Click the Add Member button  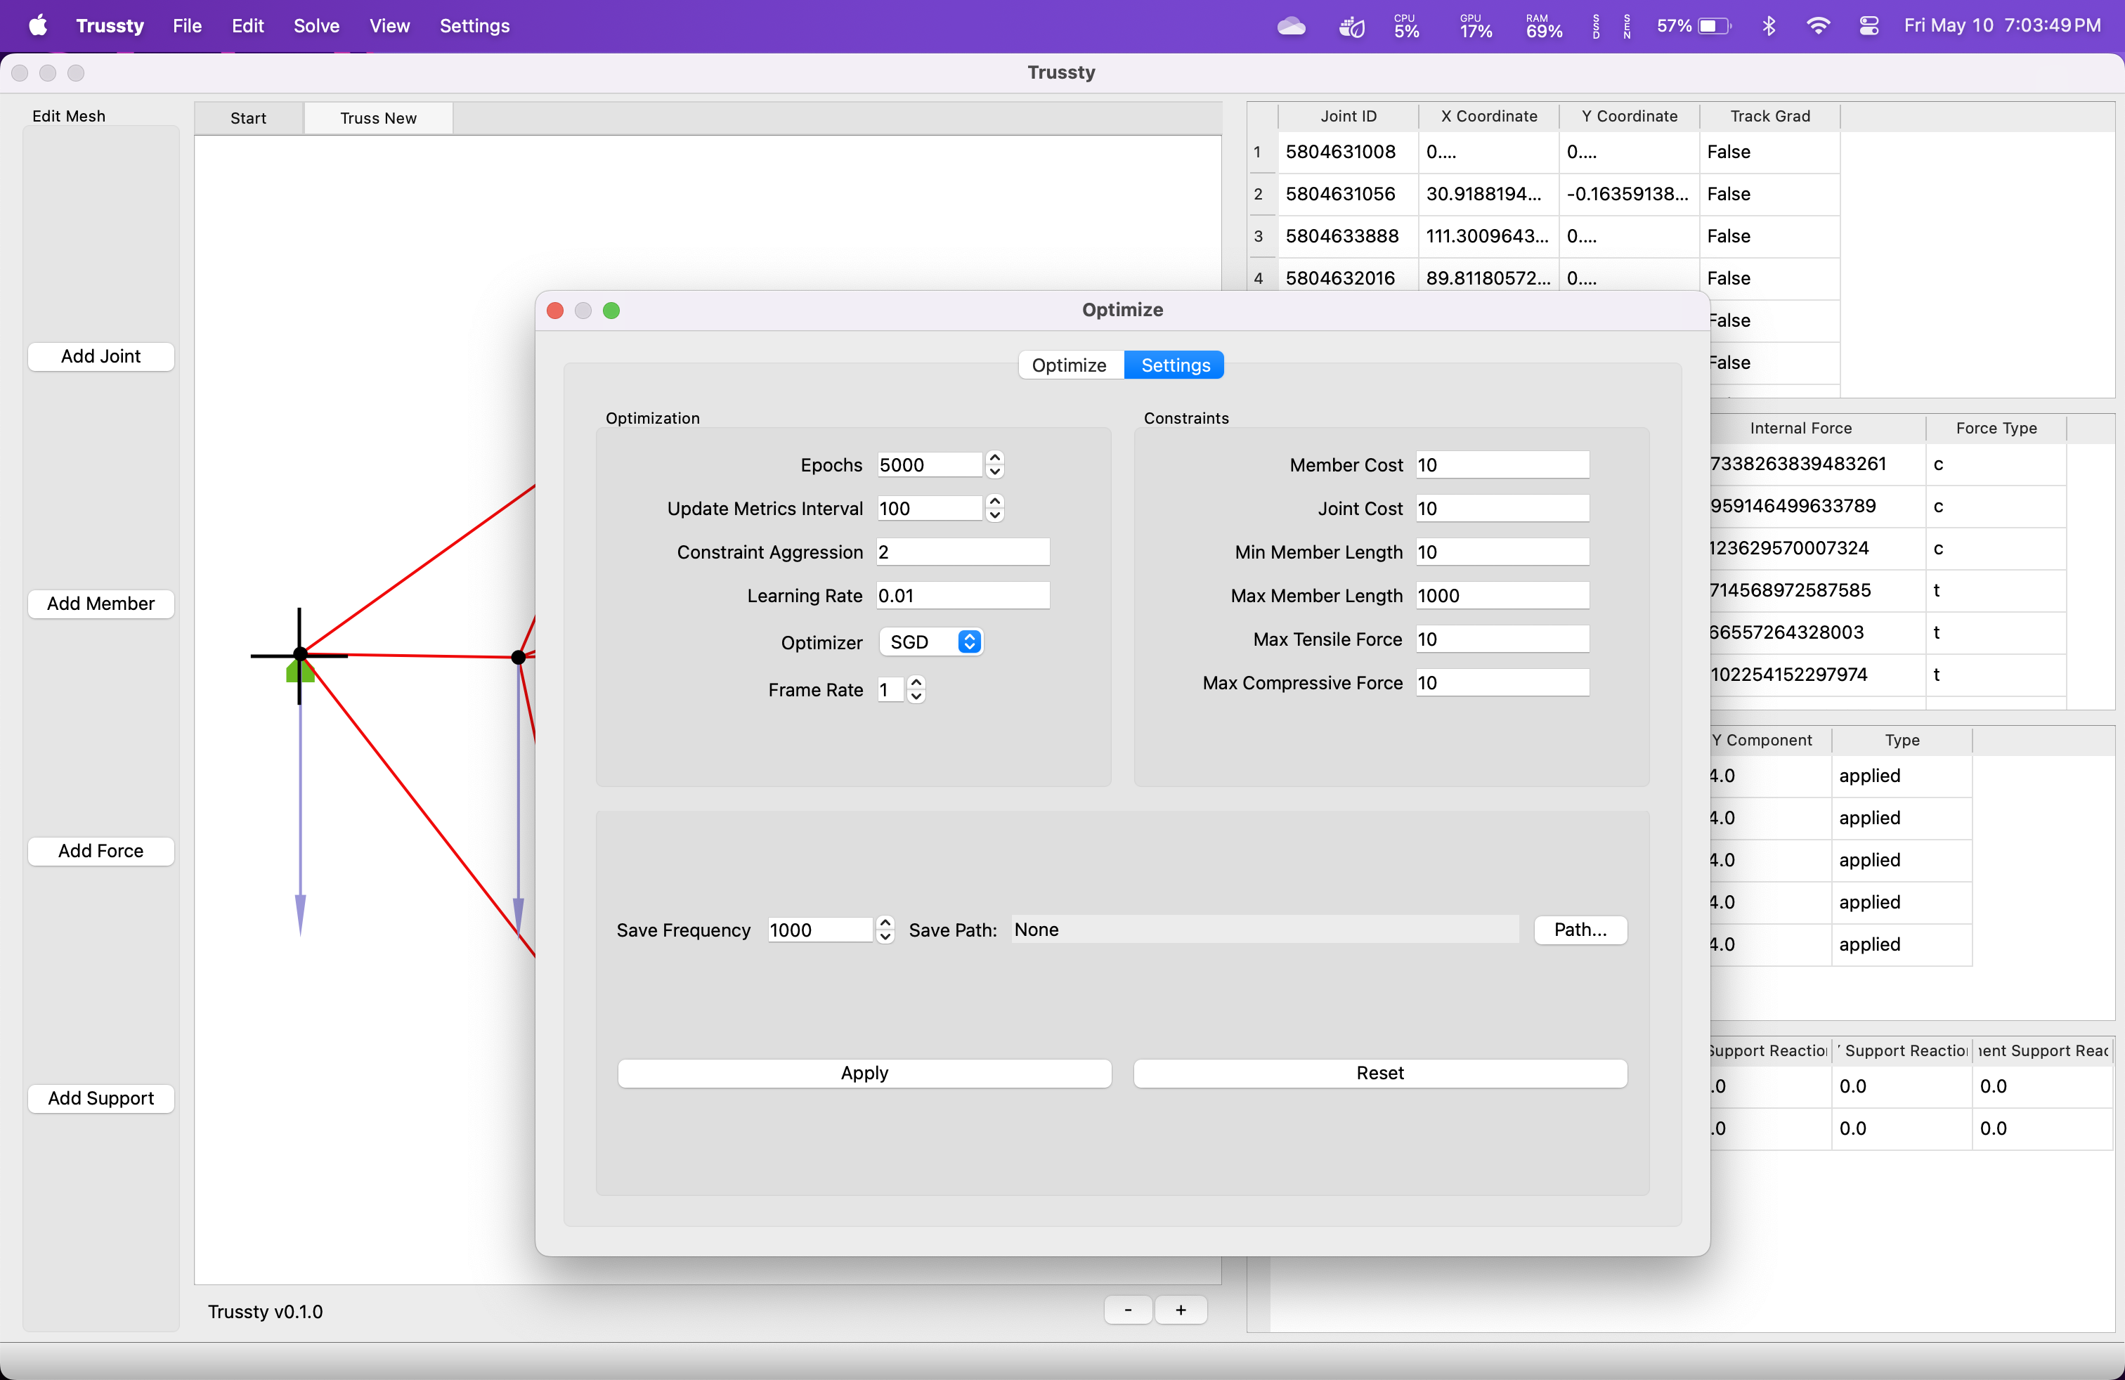[101, 604]
